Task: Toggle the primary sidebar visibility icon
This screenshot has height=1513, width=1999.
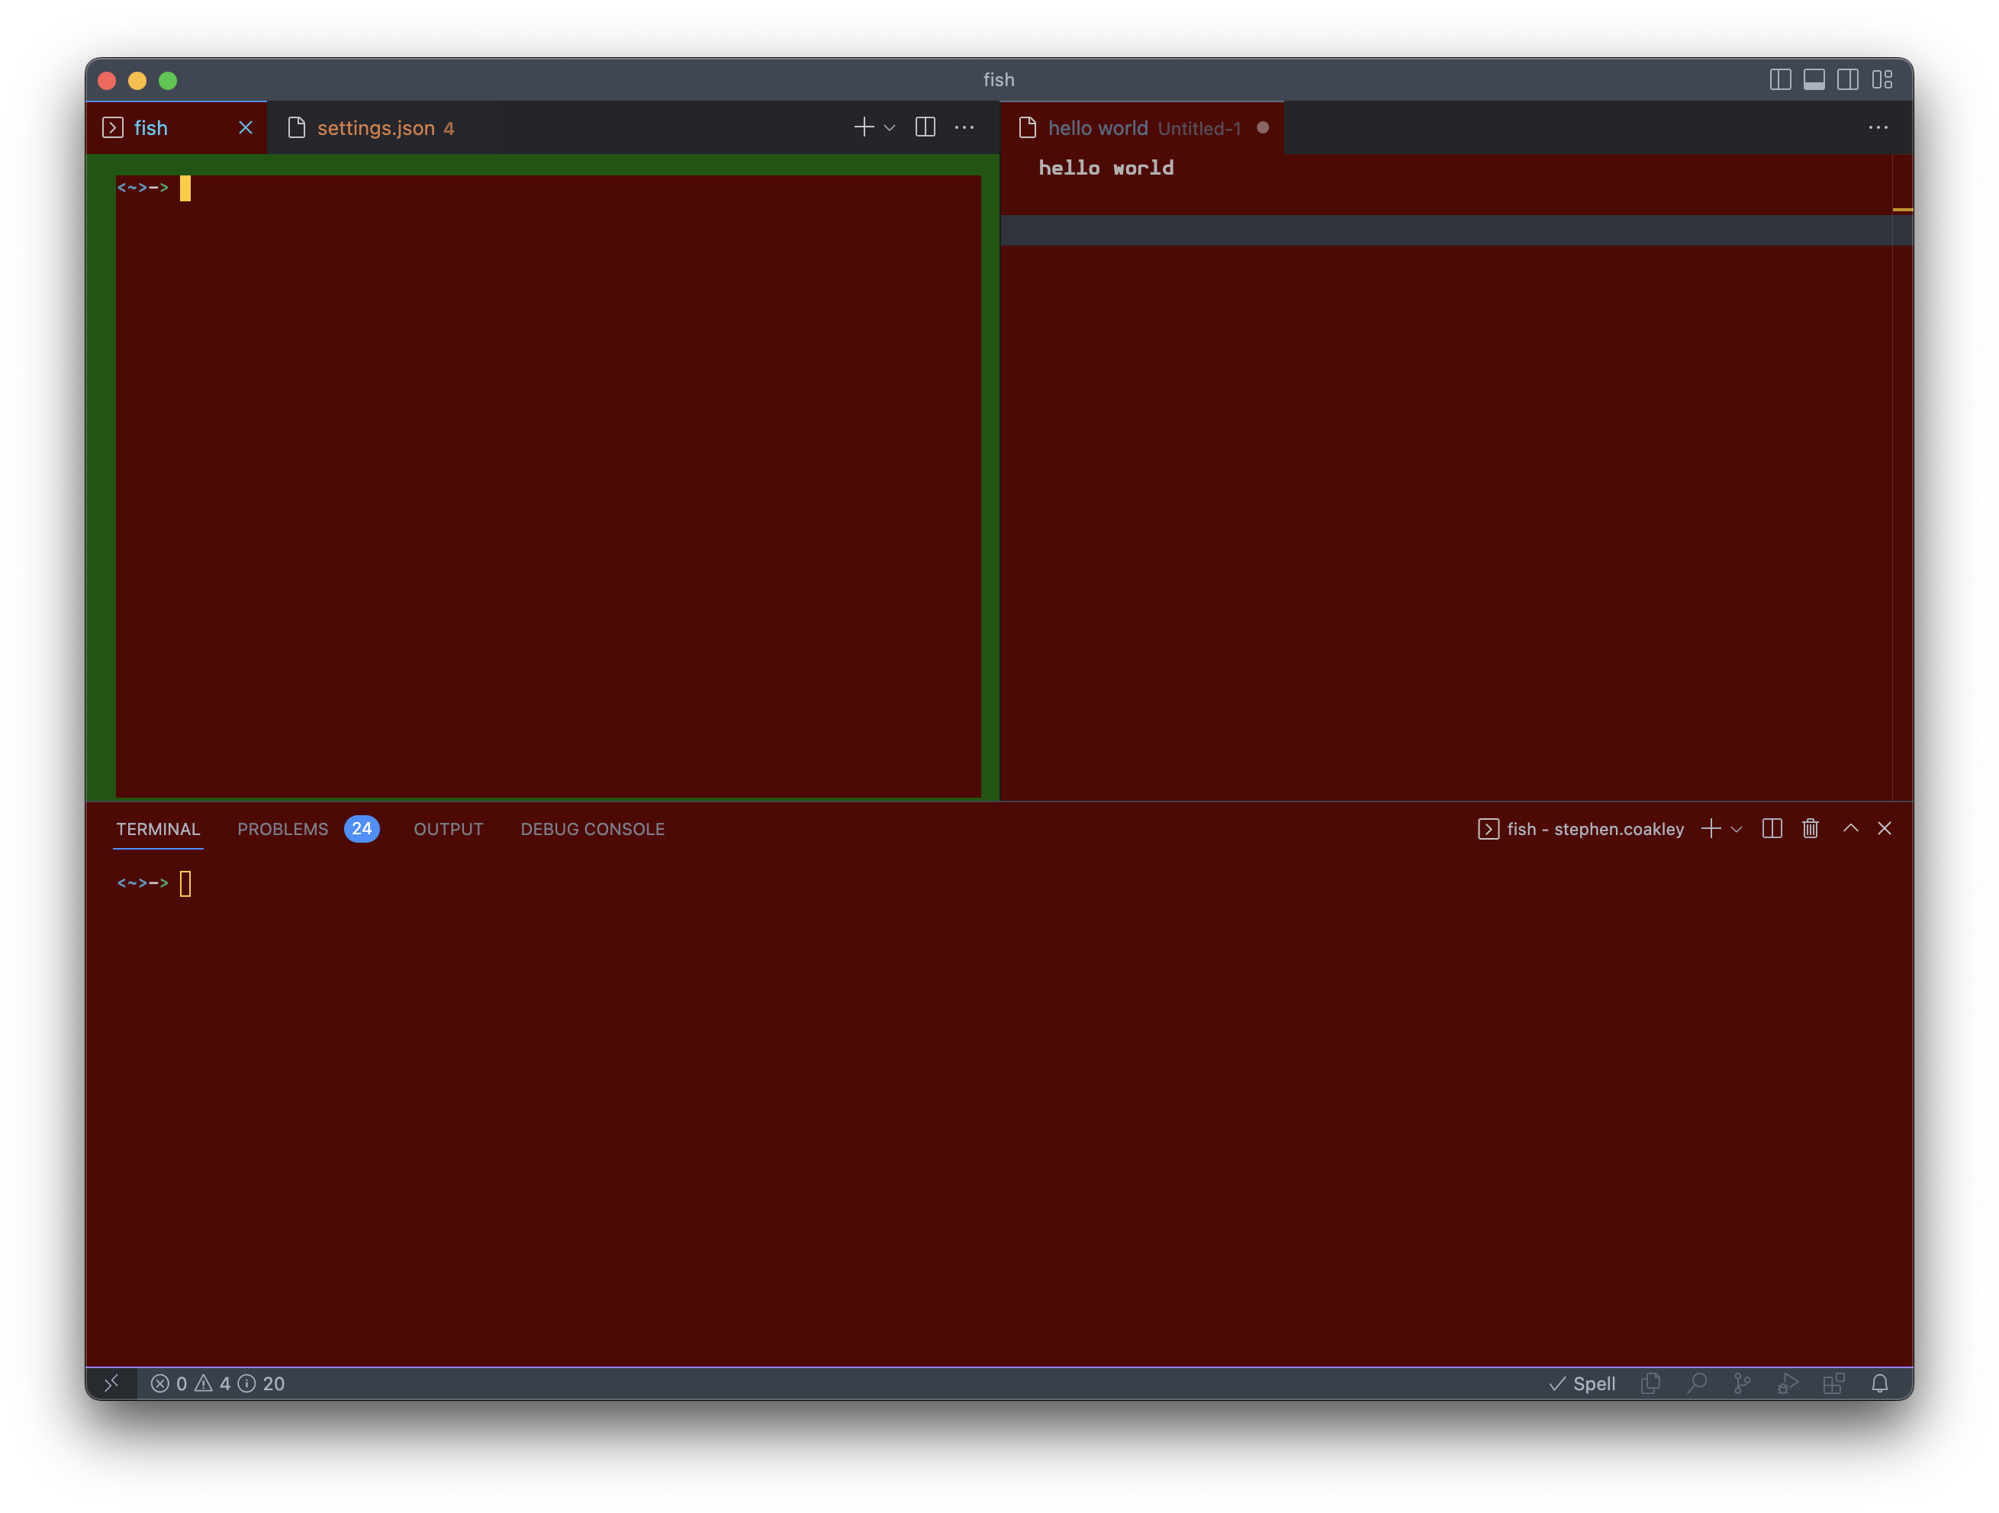Action: (1780, 79)
